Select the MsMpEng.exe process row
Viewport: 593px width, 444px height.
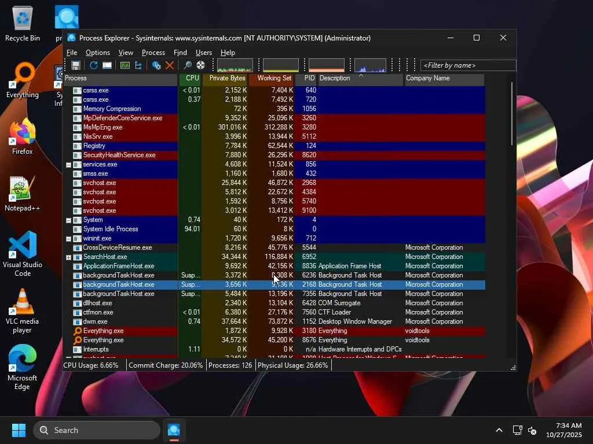[x=274, y=127]
